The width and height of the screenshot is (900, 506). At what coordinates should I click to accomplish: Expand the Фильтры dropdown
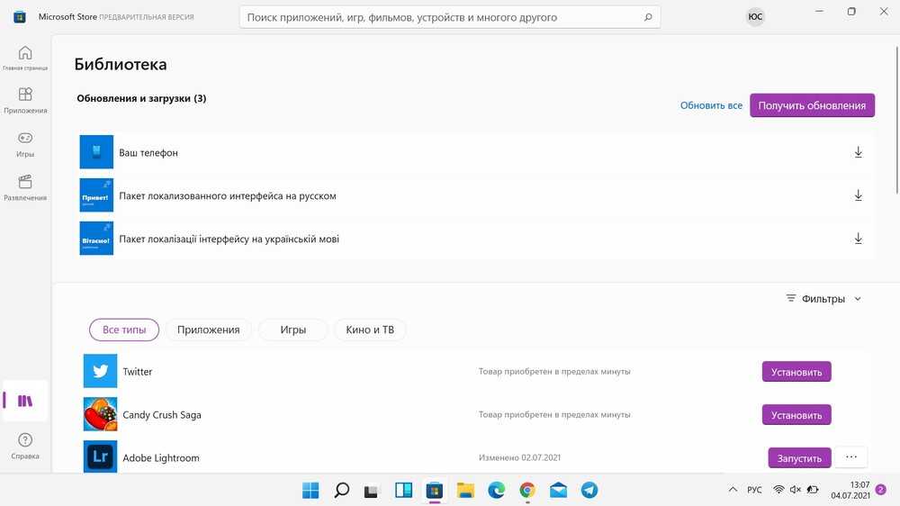tap(823, 299)
